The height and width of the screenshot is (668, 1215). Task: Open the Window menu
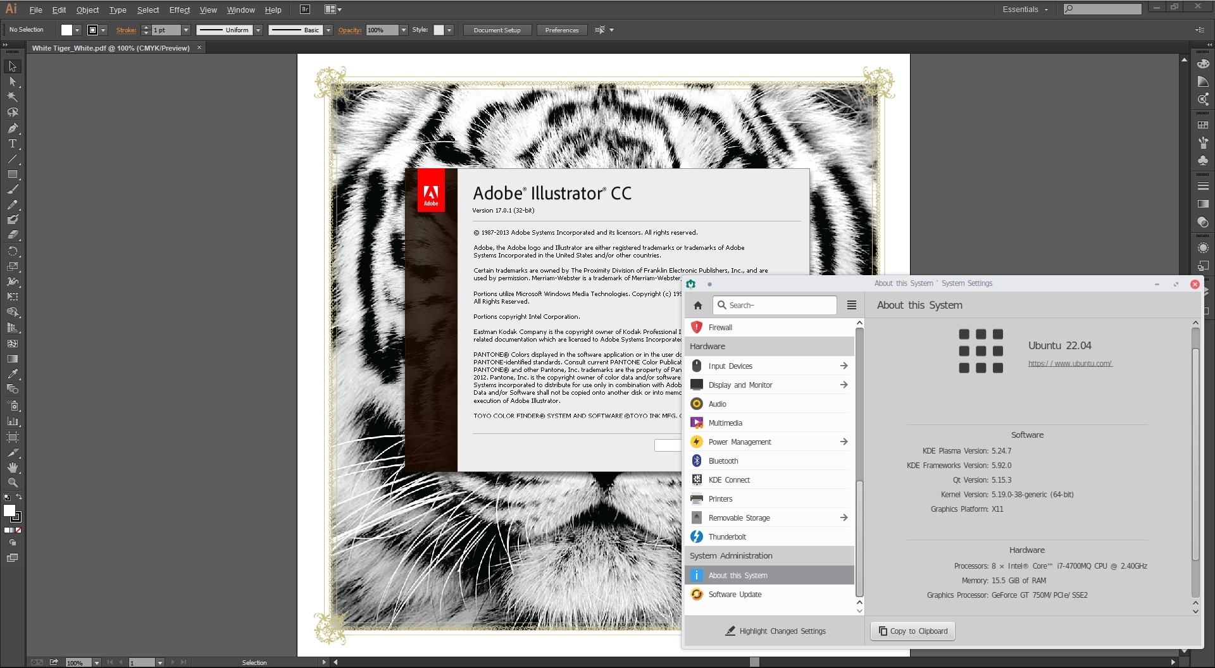tap(241, 10)
